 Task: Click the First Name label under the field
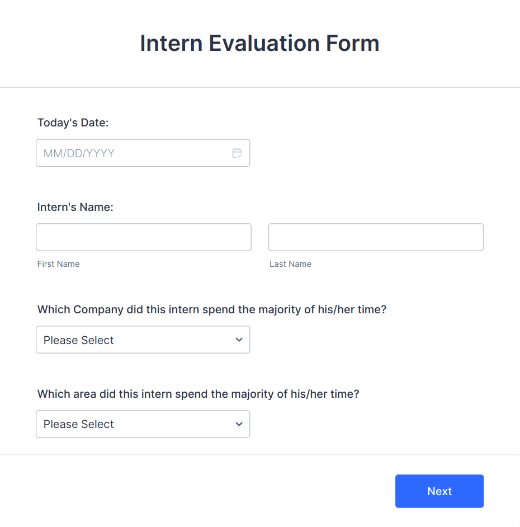pos(58,263)
